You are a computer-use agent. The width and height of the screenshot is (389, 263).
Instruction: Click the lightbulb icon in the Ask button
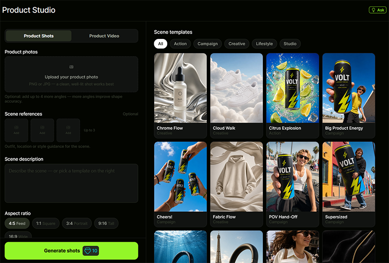374,10
